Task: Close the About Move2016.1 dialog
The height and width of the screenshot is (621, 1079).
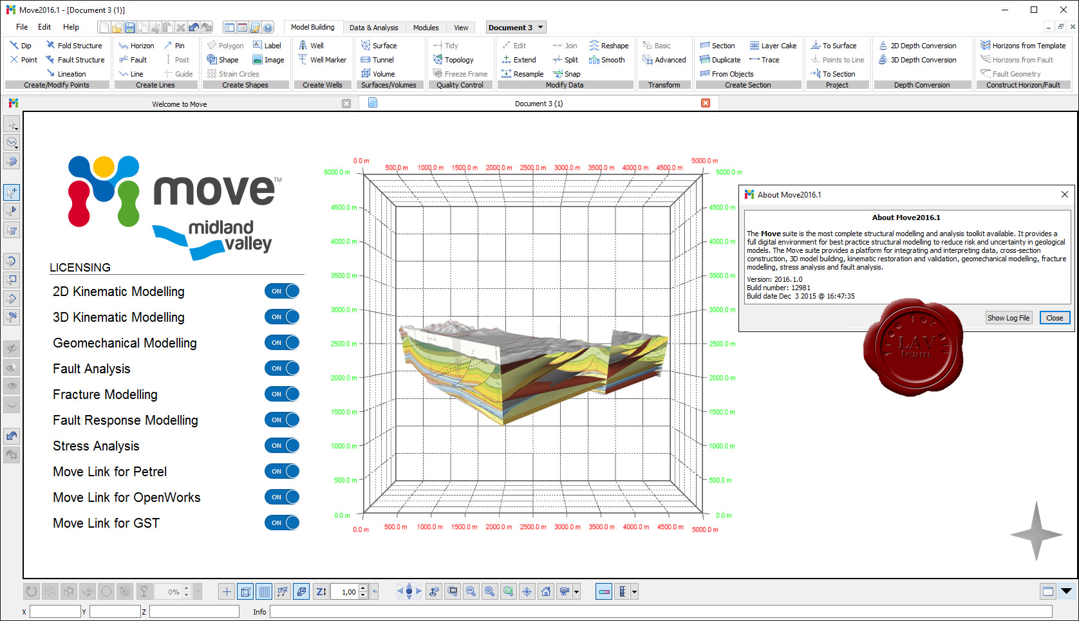Action: (x=1055, y=318)
